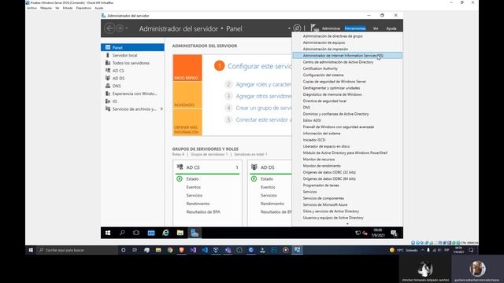Open the Ver menu in Server Manager
The width and height of the screenshot is (504, 283).
376,28
